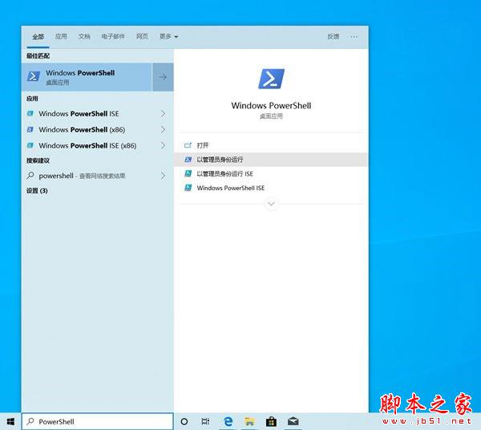This screenshot has width=481, height=430.
Task: Click the Windows PowerShell ISE icon in actions list
Action: [x=188, y=188]
